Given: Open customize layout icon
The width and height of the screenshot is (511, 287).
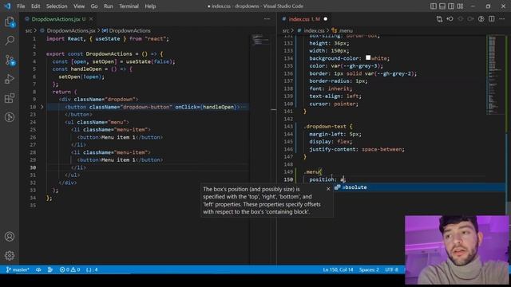Looking at the screenshot, I should [460, 6].
